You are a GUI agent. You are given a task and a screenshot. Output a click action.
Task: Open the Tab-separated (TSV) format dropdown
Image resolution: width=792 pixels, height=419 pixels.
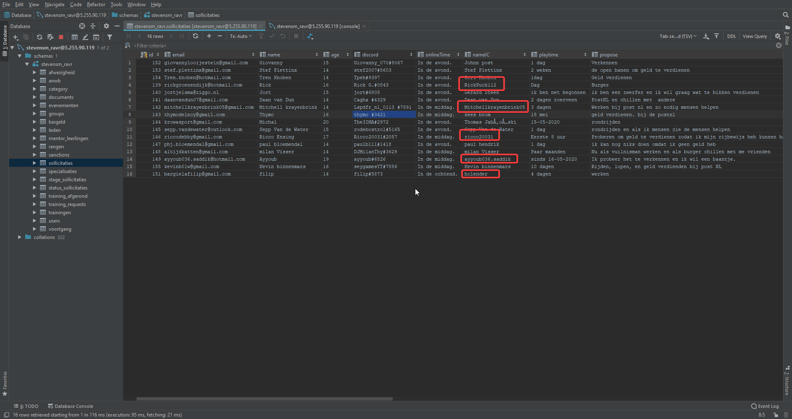pos(678,36)
